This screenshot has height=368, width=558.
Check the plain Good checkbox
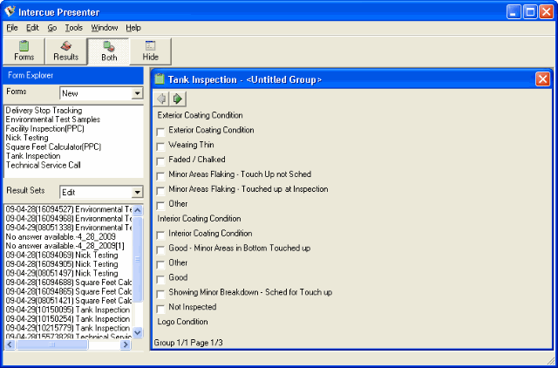point(160,279)
